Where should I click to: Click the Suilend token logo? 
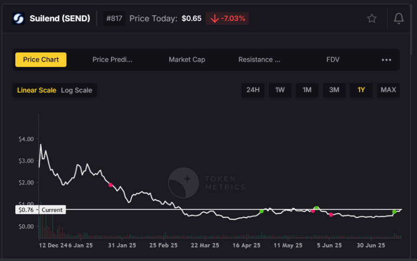pyautogui.click(x=19, y=19)
